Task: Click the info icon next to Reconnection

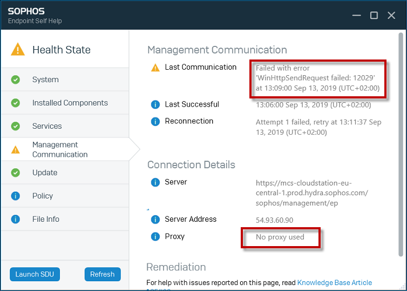Action: 155,122
